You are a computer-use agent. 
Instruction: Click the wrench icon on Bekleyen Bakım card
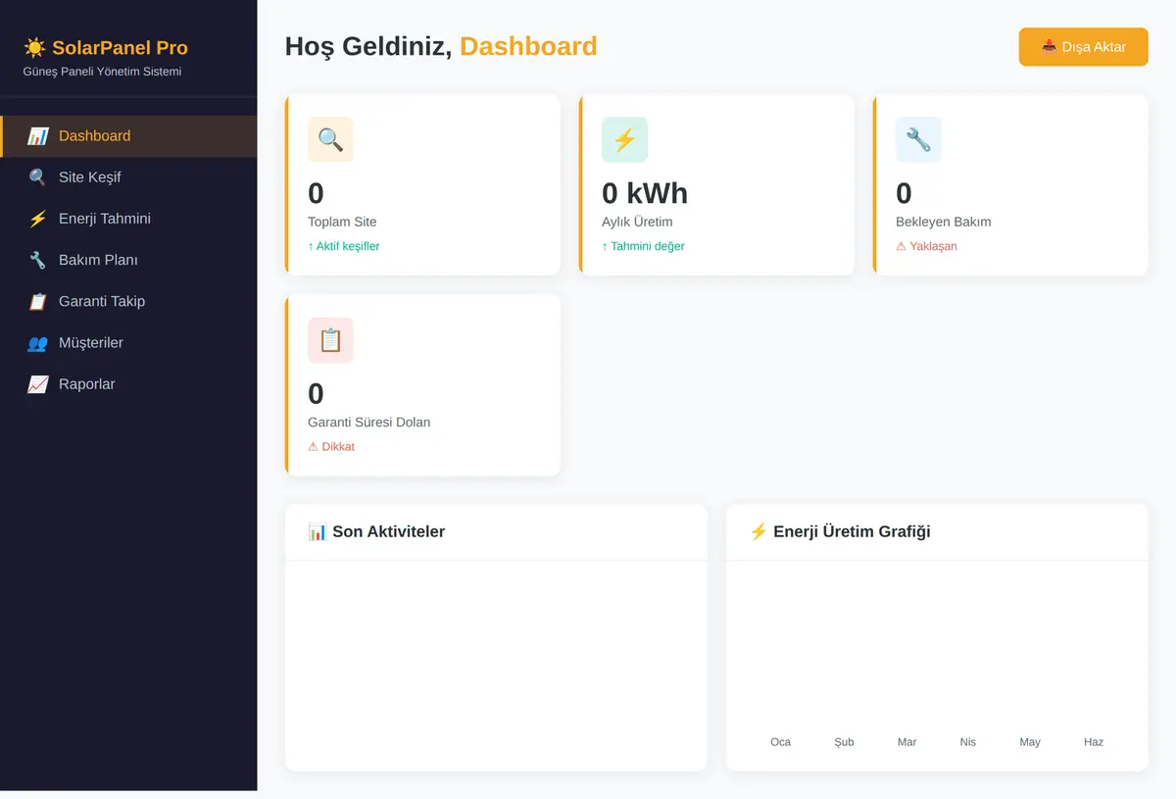918,139
